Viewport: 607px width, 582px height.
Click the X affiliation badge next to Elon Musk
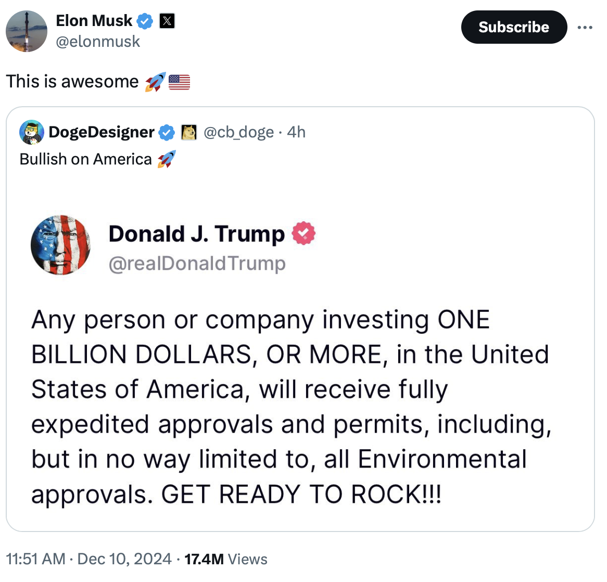click(x=167, y=21)
